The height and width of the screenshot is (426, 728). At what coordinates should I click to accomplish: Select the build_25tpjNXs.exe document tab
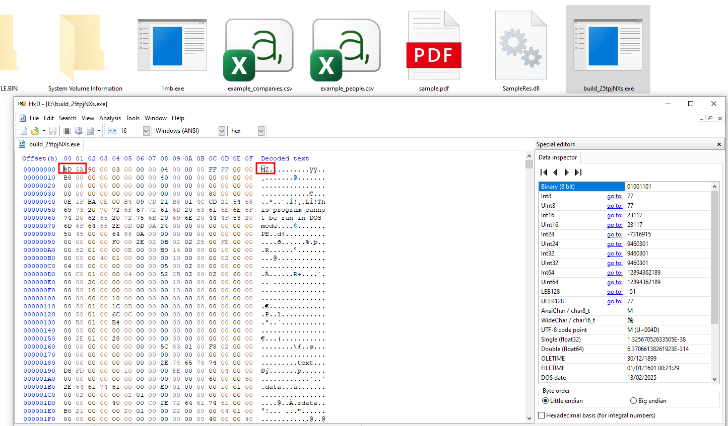point(49,144)
